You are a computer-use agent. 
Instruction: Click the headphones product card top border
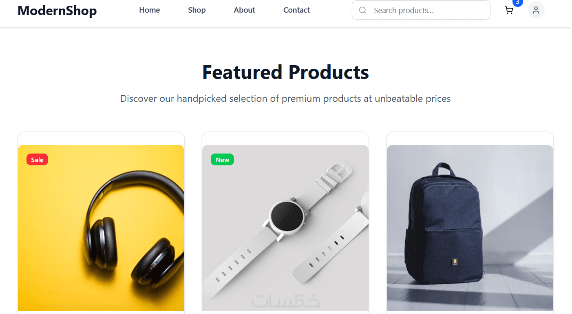click(101, 132)
